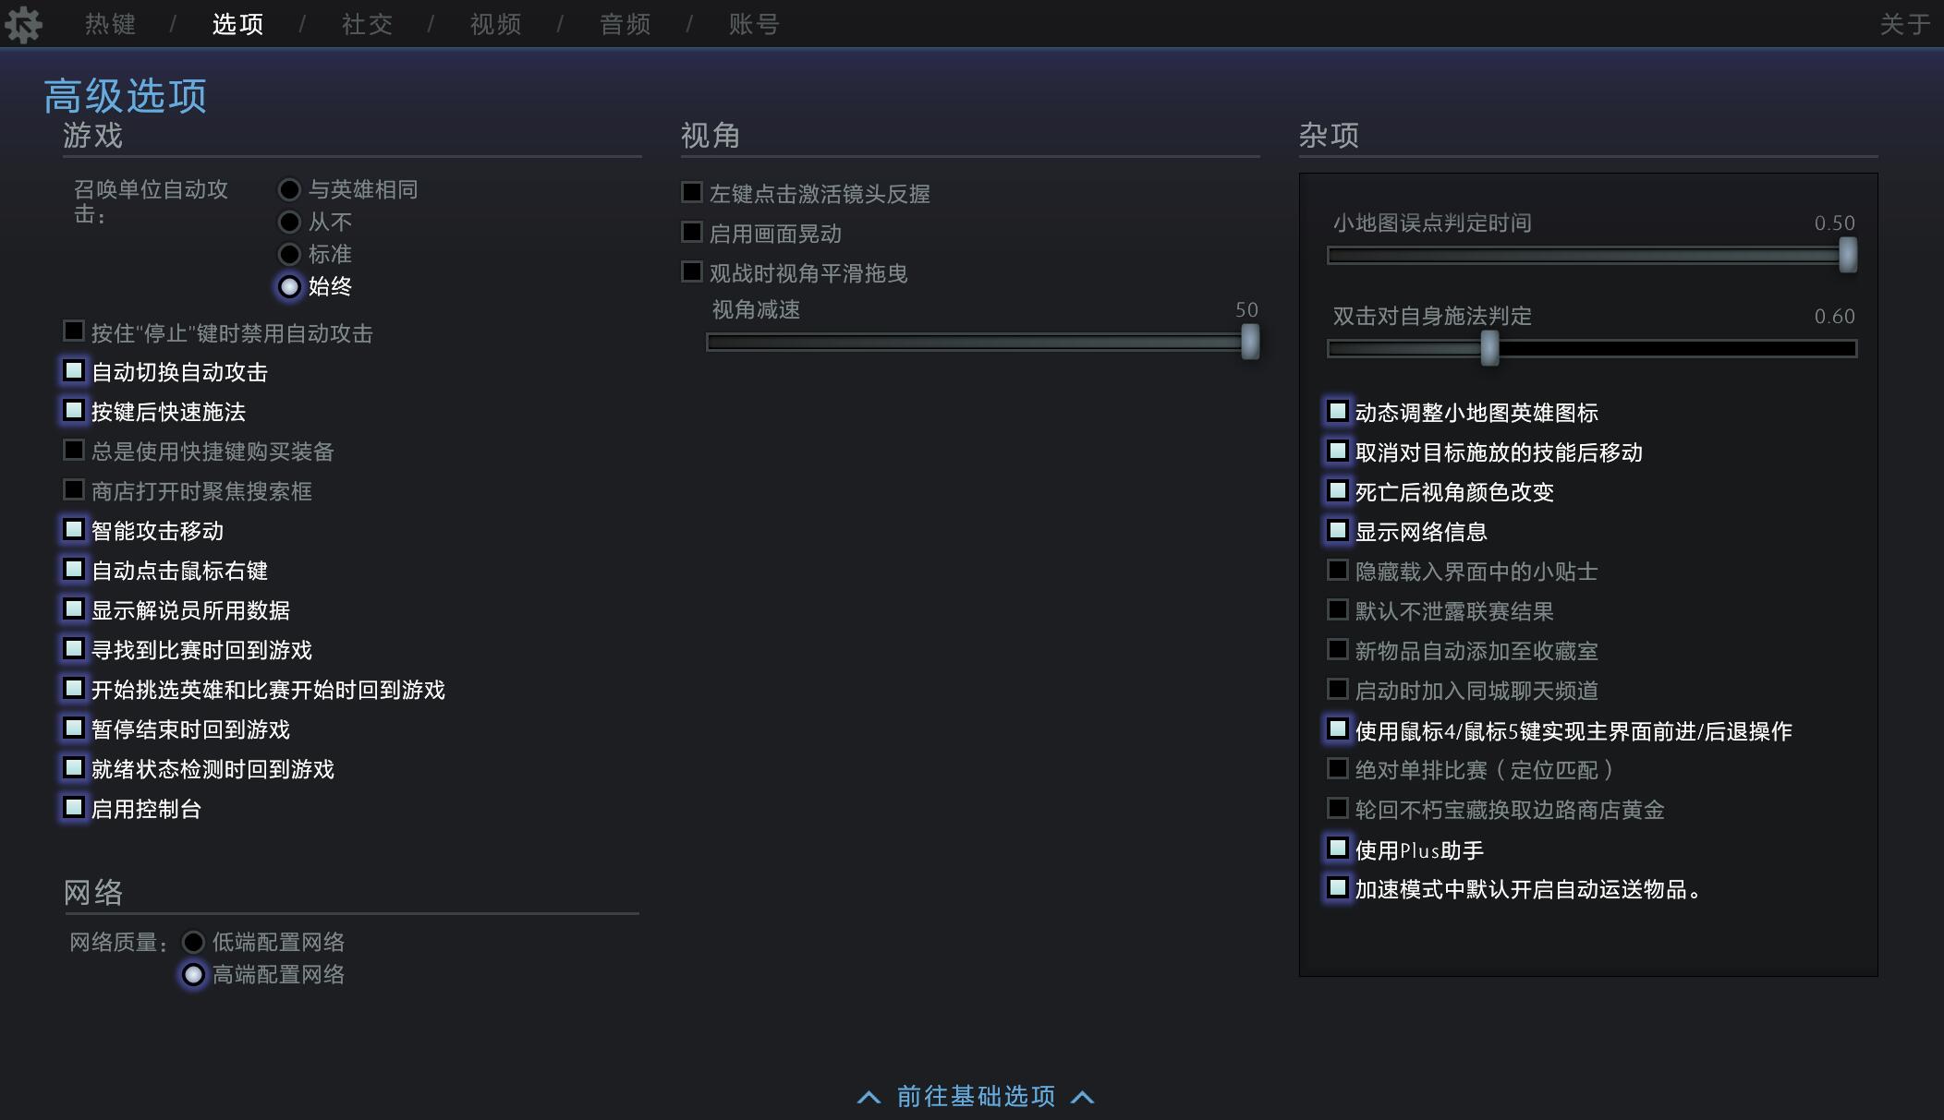
Task: Enable 左键点击激活镜头反握
Action: pyautogui.click(x=691, y=192)
